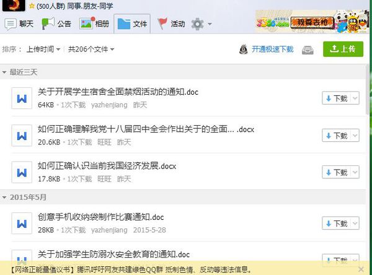Viewport: 372px width, 275px height.
Task: Open download options arrow for 创意手机收纳袋制作比赛通知.doc
Action: coord(355,223)
